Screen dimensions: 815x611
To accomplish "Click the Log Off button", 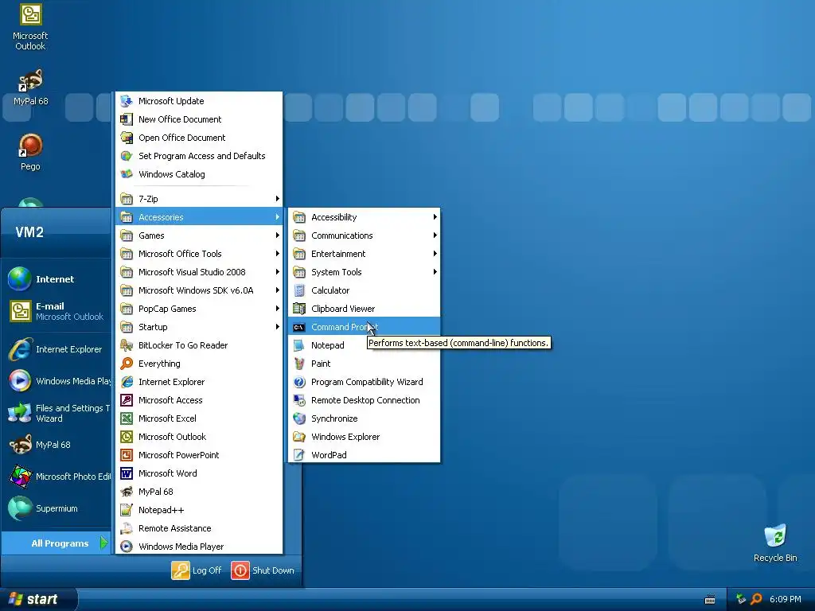I will point(197,570).
